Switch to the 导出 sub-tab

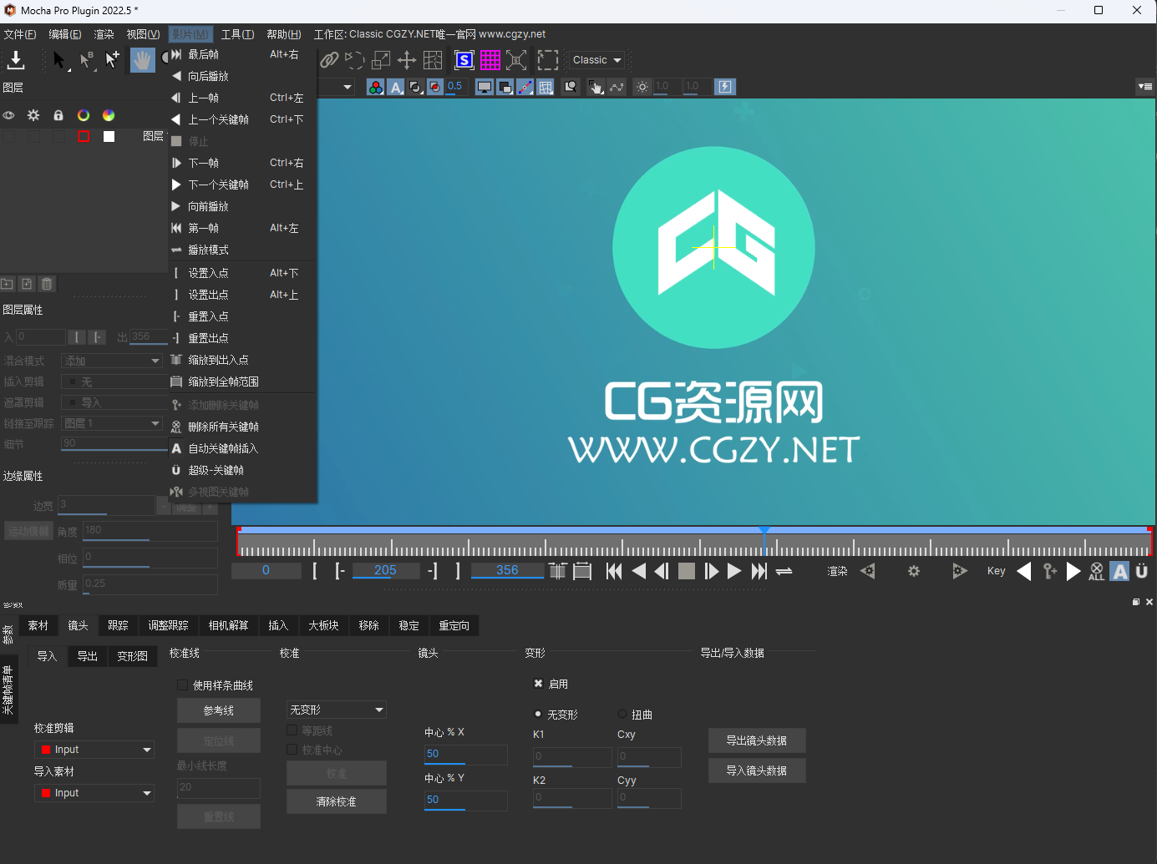[88, 656]
